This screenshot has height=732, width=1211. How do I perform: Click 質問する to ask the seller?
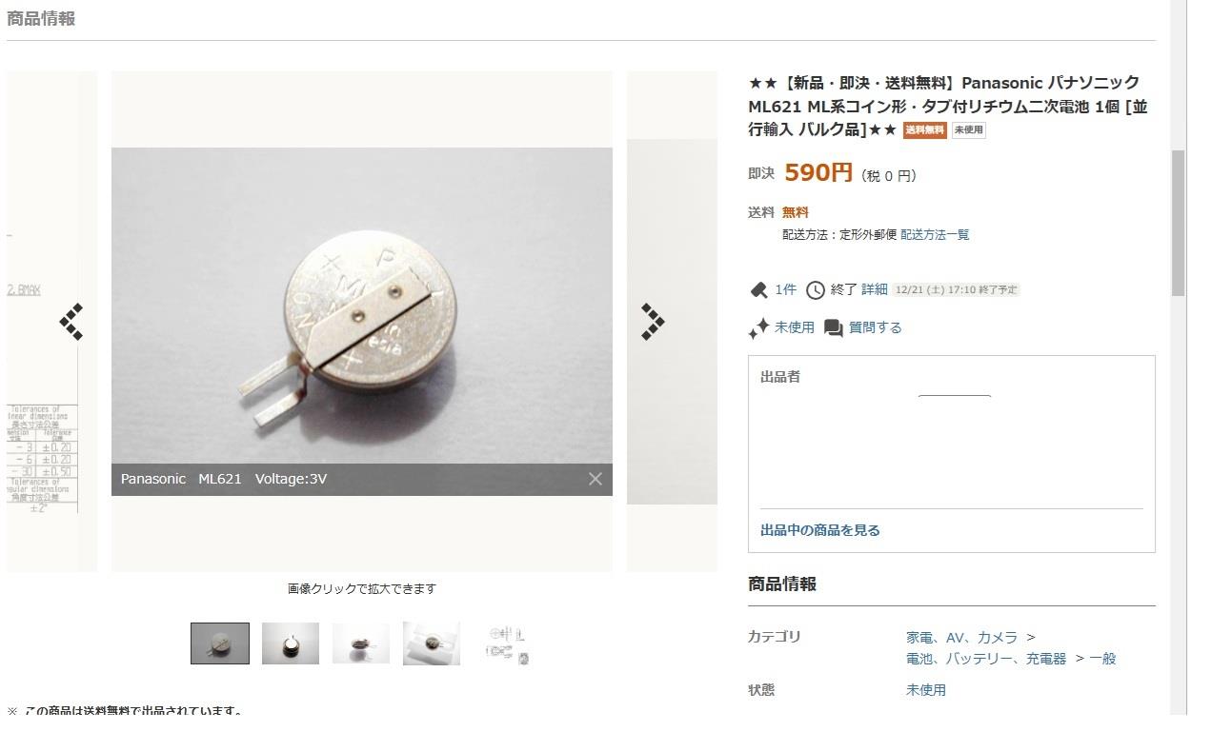click(875, 327)
